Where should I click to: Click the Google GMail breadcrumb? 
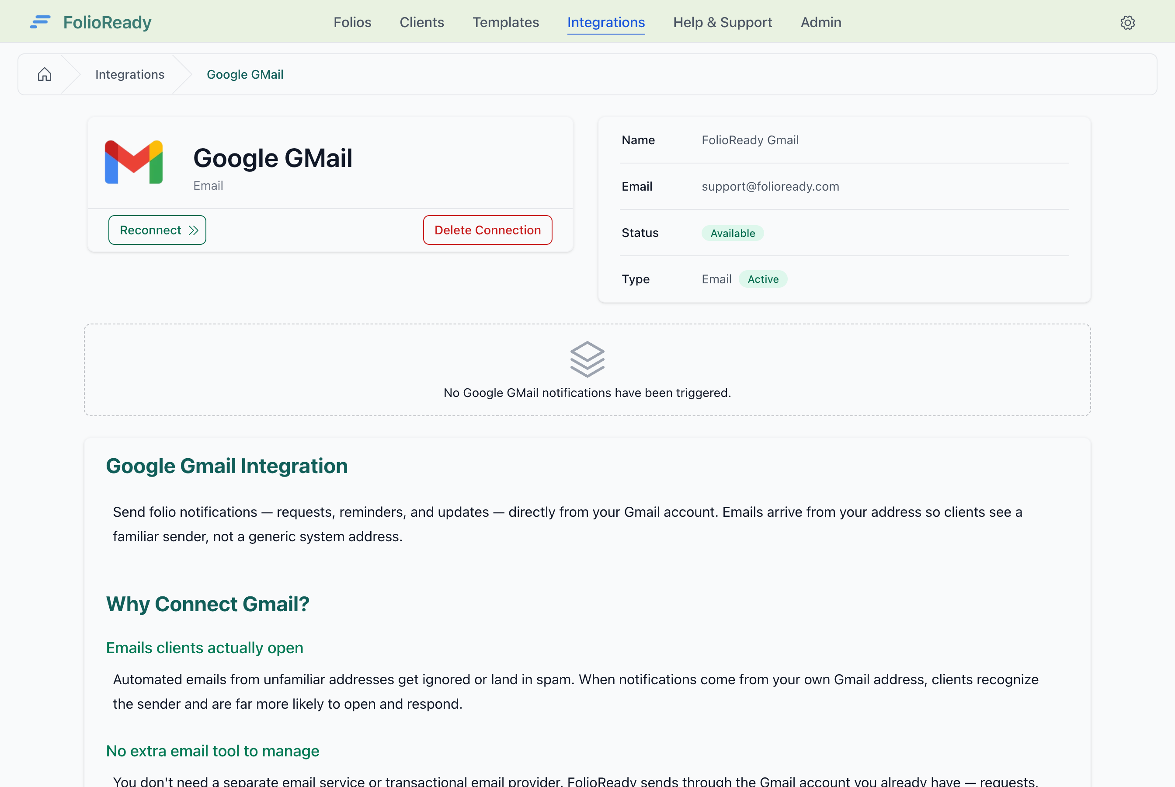click(245, 74)
